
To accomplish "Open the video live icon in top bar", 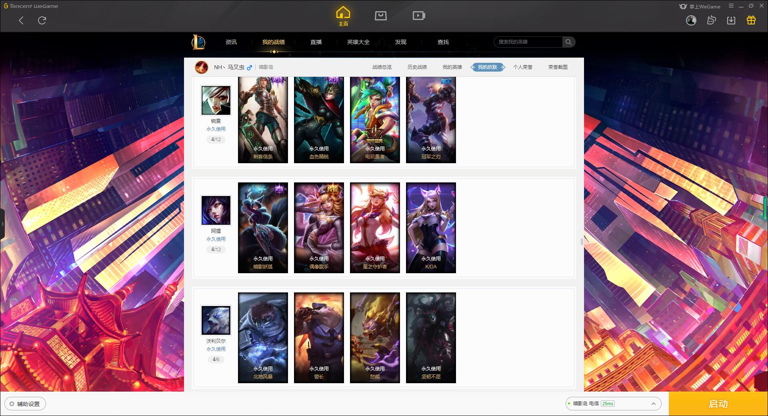I will 419,16.
